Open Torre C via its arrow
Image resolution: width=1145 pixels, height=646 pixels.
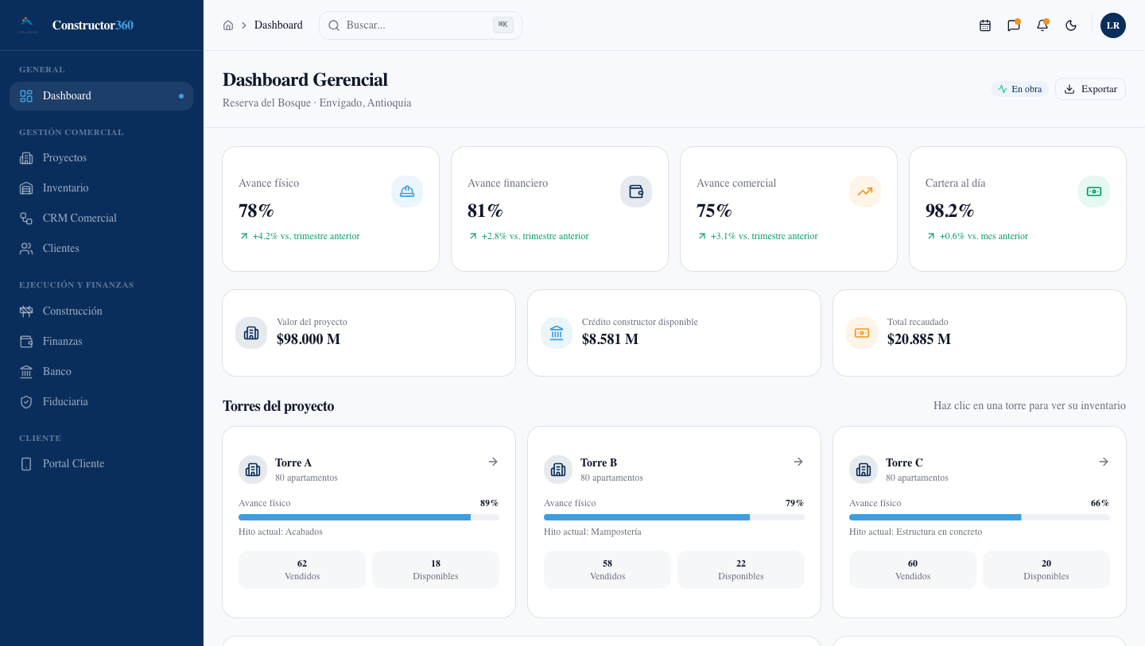tap(1104, 462)
